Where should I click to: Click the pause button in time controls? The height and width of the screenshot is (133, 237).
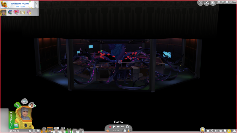(x=110, y=127)
